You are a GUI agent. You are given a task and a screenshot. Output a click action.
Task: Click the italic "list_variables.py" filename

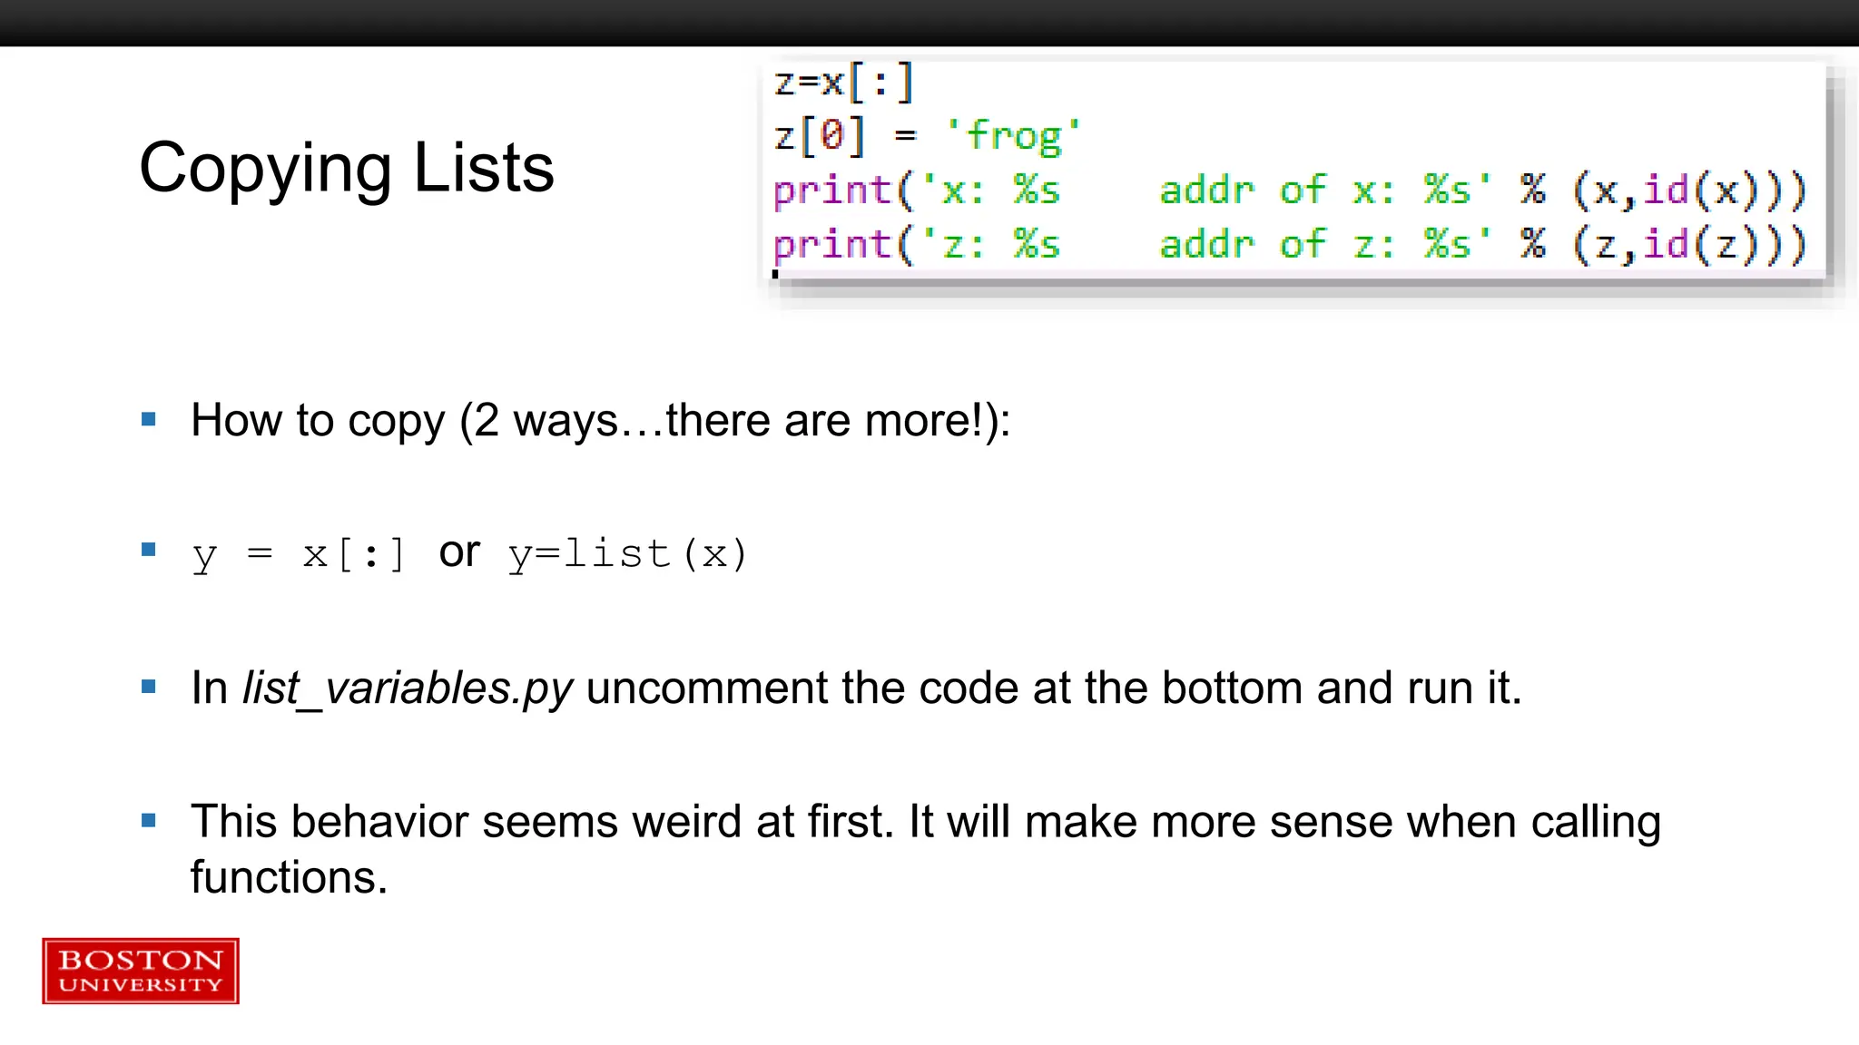408,688
